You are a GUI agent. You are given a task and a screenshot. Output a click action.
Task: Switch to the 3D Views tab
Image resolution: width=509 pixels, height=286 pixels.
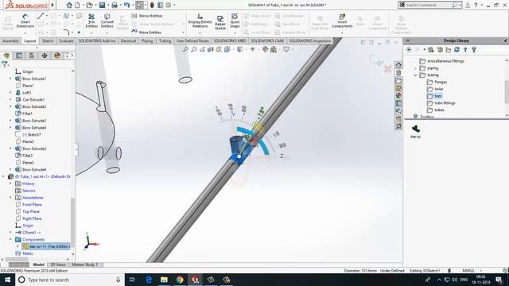[x=57, y=265]
